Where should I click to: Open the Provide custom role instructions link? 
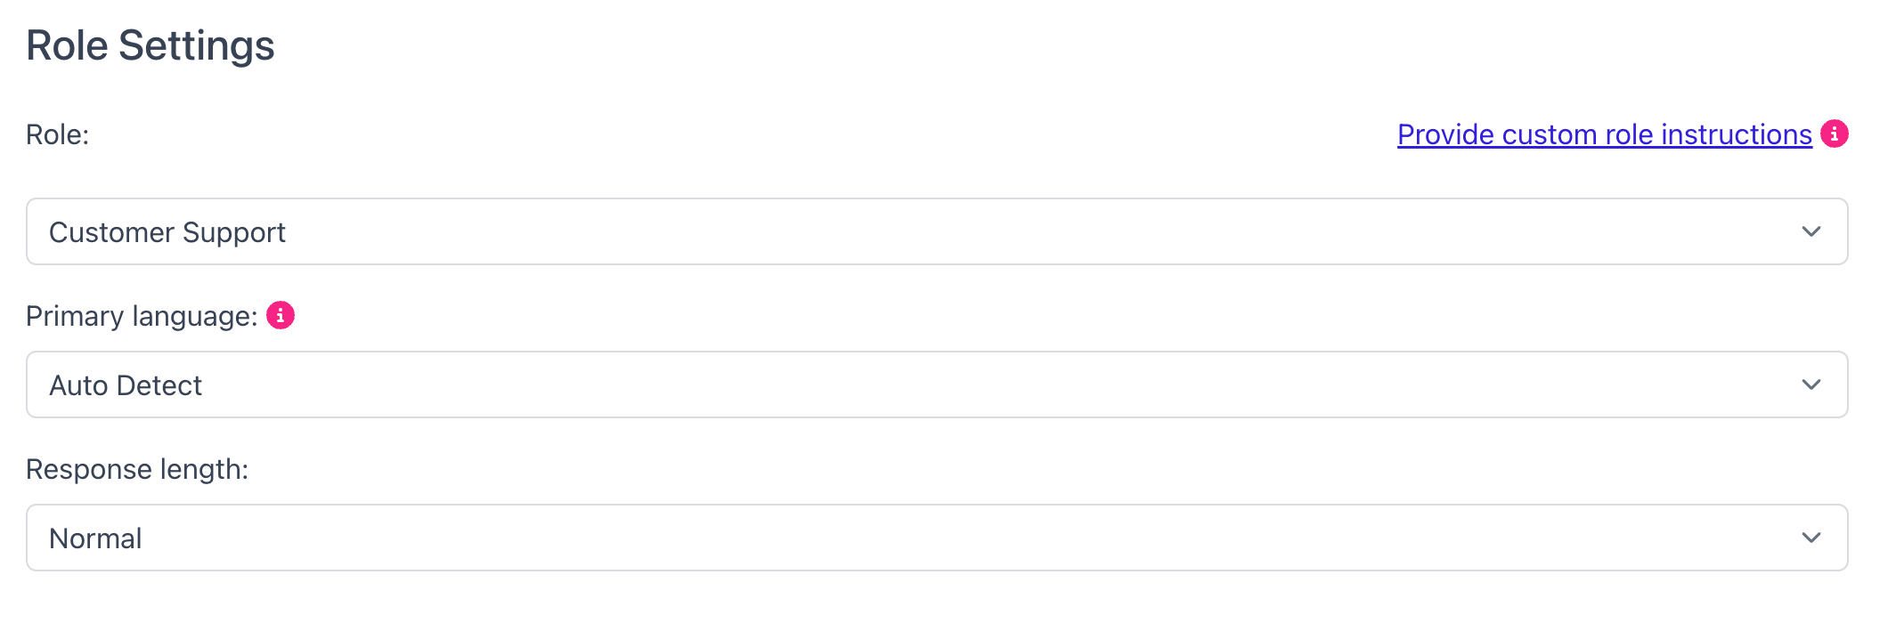pyautogui.click(x=1604, y=134)
